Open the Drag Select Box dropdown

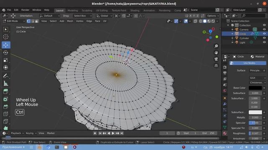point(83,16)
